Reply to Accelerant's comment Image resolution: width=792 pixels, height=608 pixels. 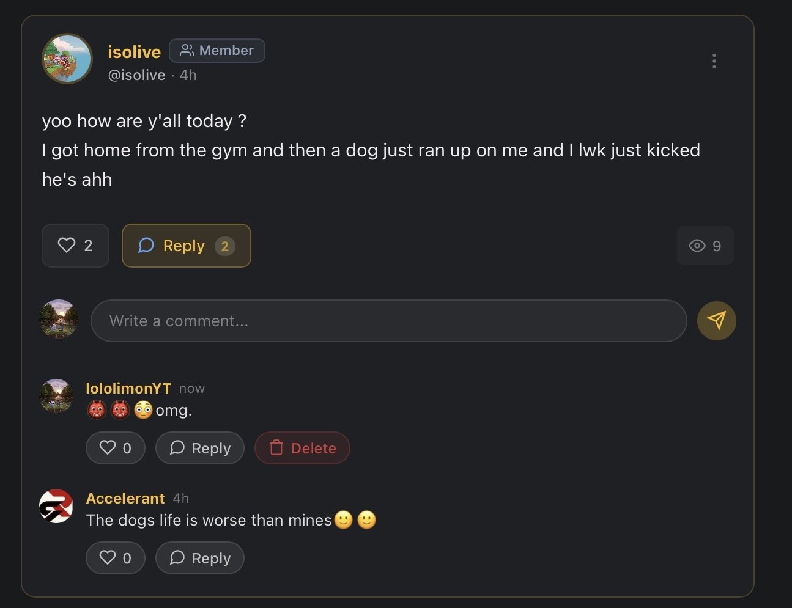[x=200, y=558]
